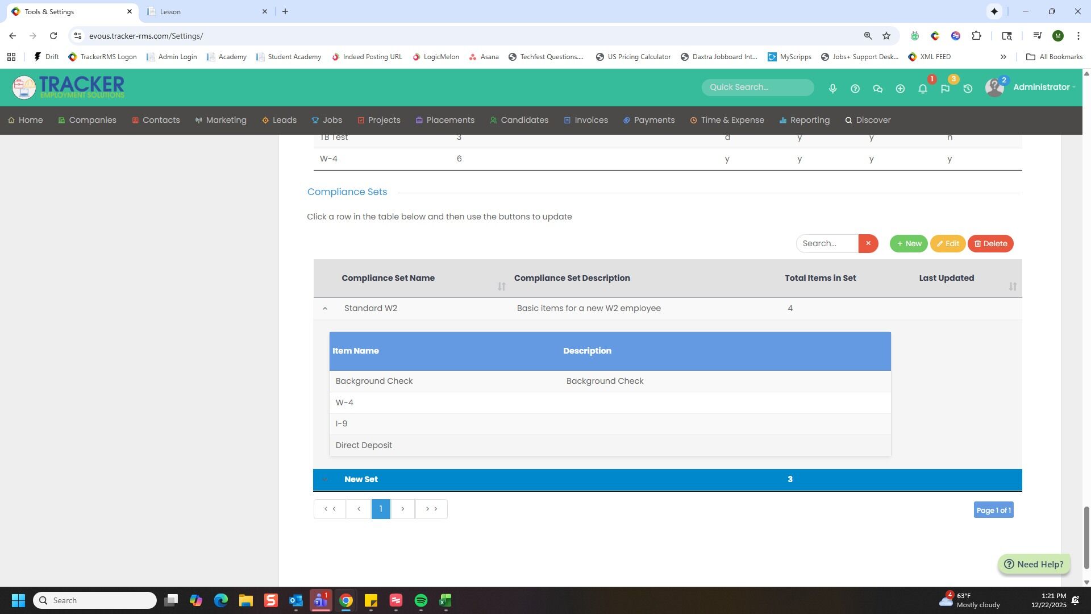Sort by Compliance Set Name column arrows
Viewport: 1091px width, 614px height.
click(501, 287)
